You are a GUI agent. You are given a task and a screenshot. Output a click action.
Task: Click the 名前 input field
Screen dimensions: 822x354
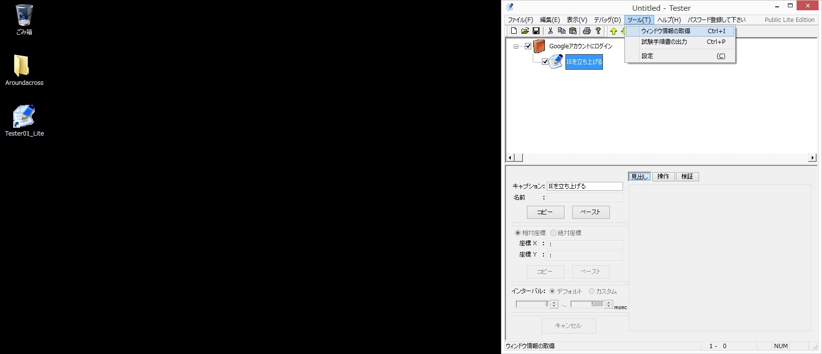585,197
